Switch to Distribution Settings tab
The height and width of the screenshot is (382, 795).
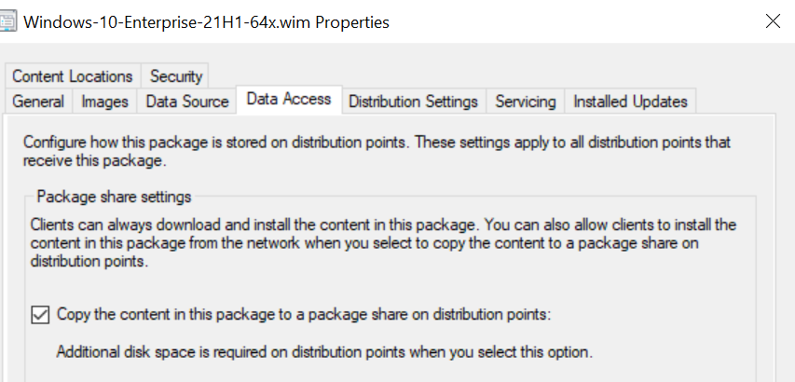[413, 102]
